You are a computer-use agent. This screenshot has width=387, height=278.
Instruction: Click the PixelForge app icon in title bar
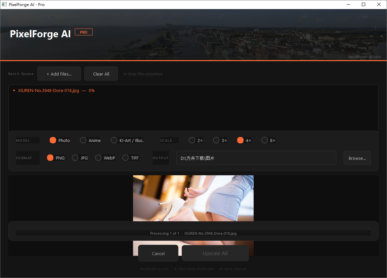click(x=4, y=4)
